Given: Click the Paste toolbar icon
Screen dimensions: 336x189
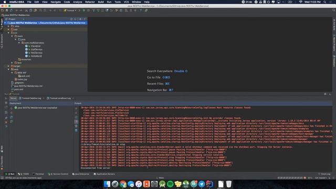Looking at the screenshot, I should (x=35, y=10).
